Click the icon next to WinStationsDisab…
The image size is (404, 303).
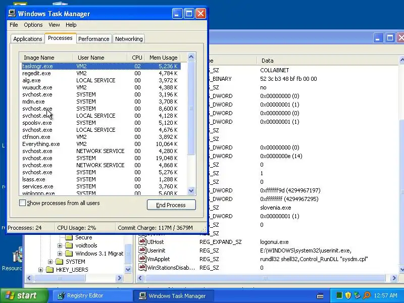click(142, 268)
